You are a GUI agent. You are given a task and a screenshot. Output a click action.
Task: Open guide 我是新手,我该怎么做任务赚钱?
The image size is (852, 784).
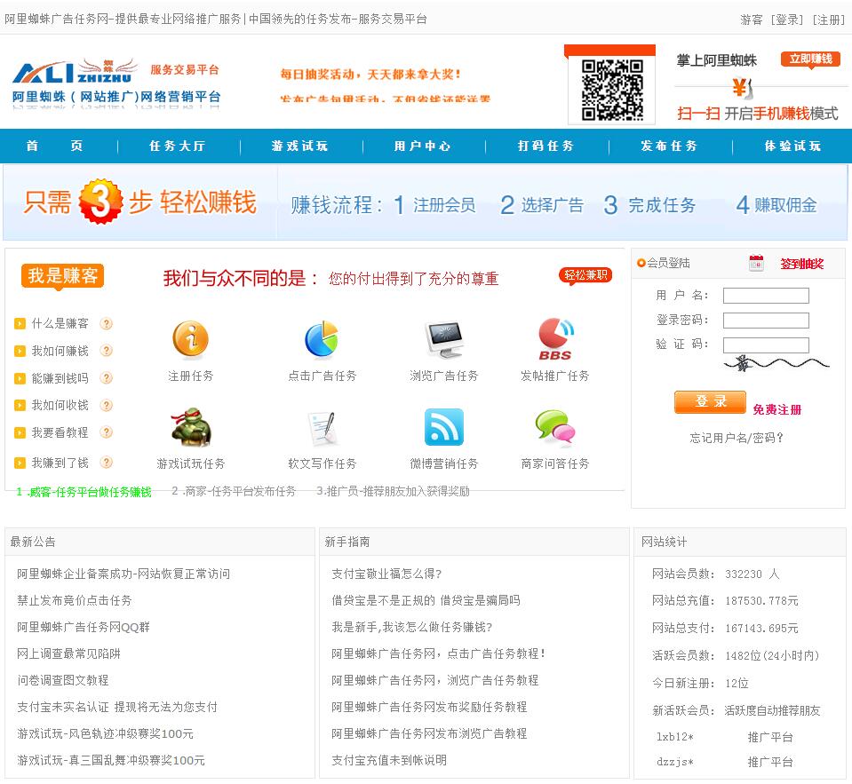[x=412, y=627]
